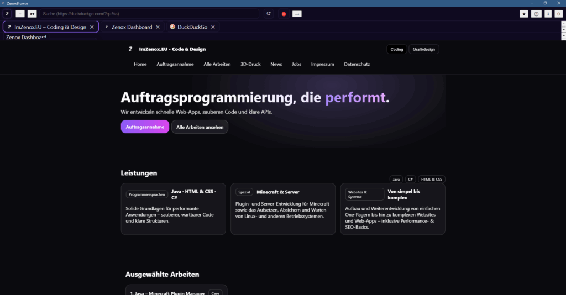Open downloads with the download arrow icon
566x295 pixels.
coord(548,14)
